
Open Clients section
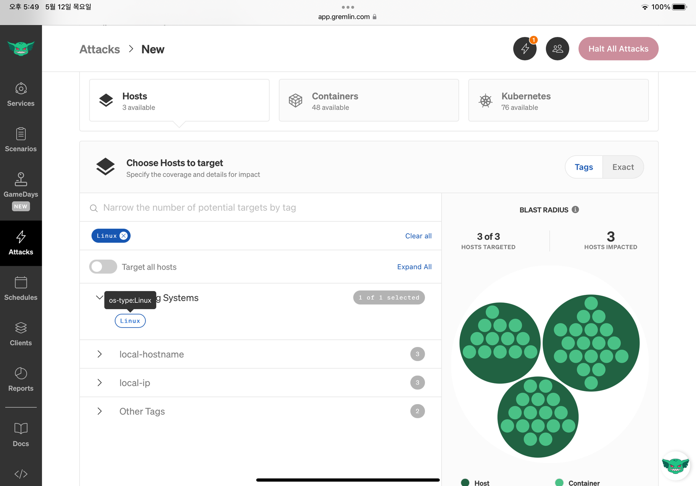[x=21, y=334]
